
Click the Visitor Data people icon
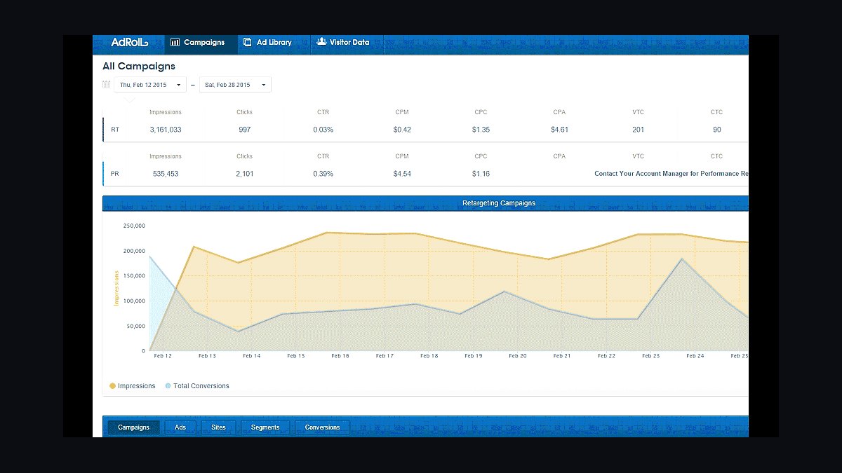coord(321,42)
